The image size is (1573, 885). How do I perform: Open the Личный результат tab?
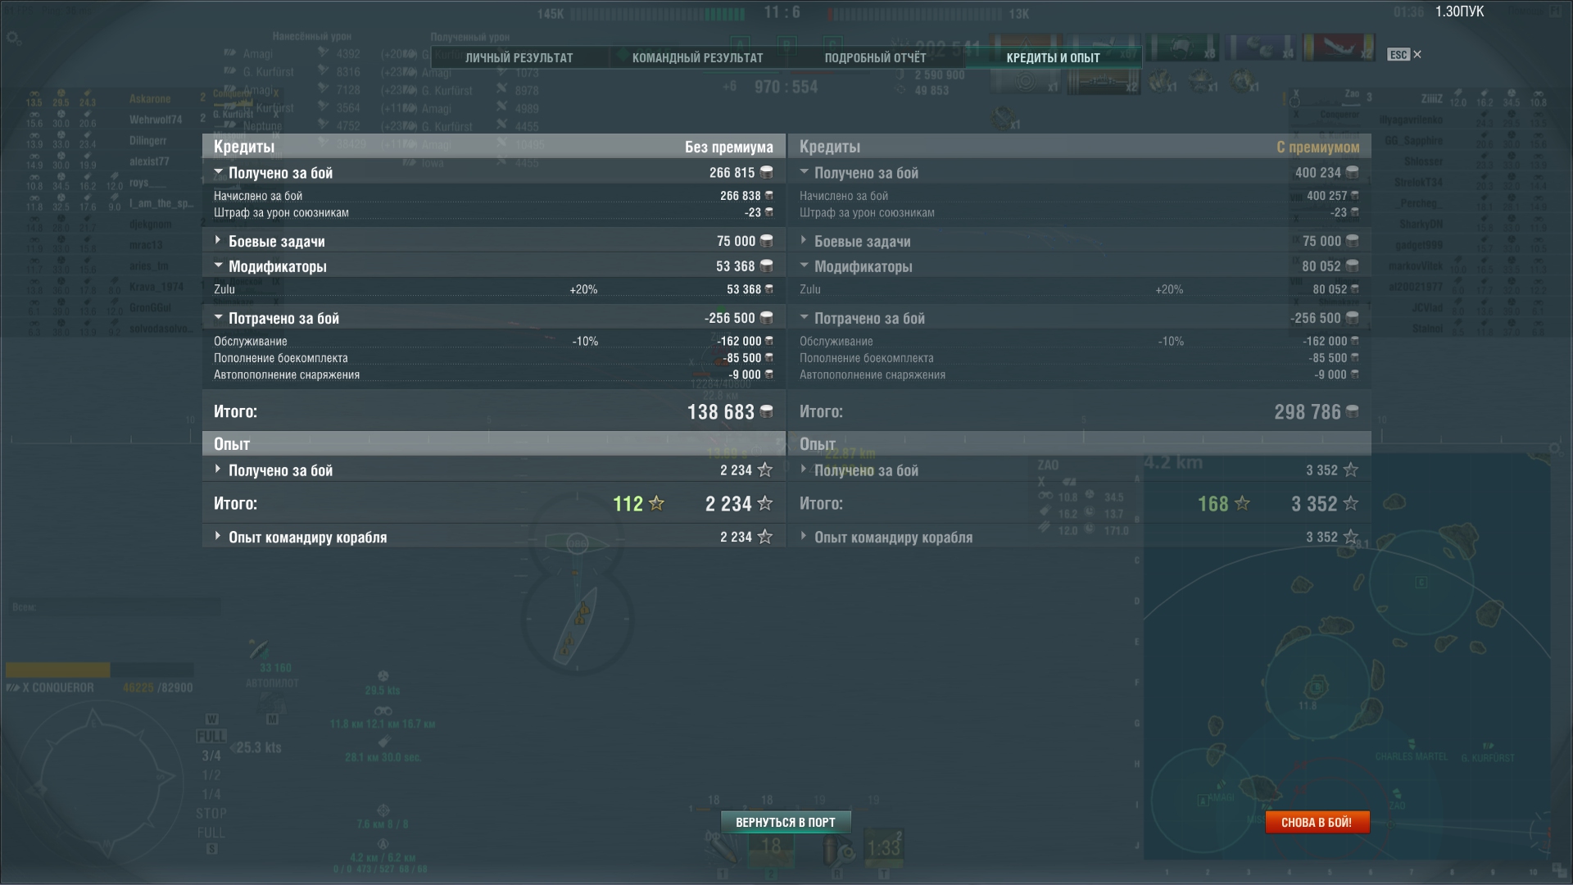(519, 57)
